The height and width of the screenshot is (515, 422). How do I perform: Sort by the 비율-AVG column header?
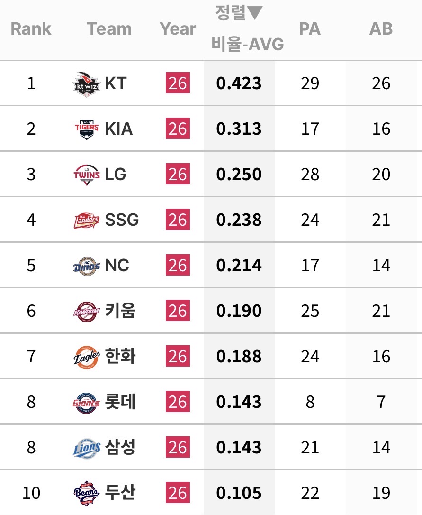(x=247, y=44)
